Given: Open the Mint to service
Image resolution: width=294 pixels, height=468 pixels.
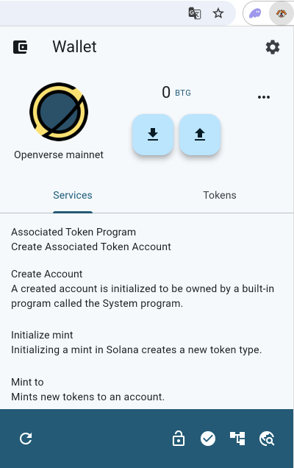Looking at the screenshot, I should point(87,389).
